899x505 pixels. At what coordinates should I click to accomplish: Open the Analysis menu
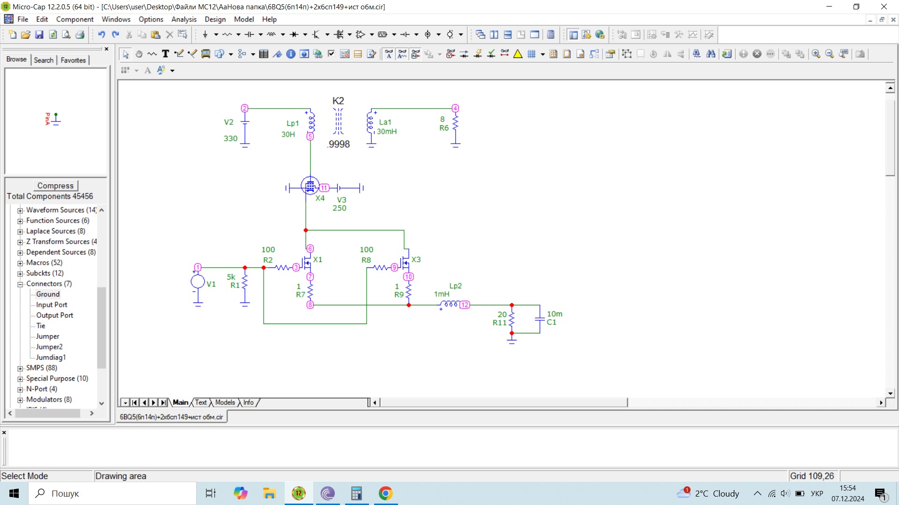pyautogui.click(x=184, y=19)
